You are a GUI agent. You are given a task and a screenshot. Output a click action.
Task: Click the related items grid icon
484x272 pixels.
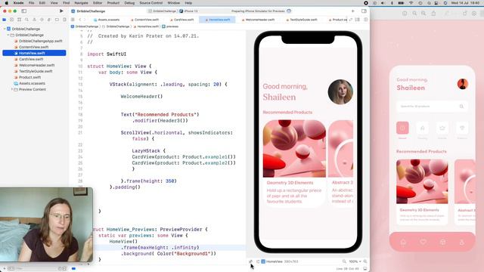point(73,20)
